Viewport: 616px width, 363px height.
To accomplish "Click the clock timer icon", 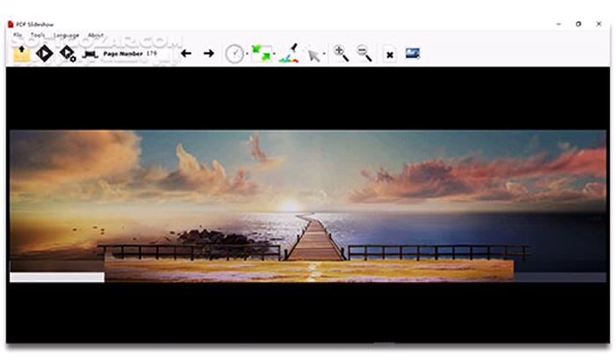I will pyautogui.click(x=235, y=54).
